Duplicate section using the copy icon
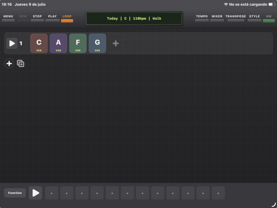The height and width of the screenshot is (208, 277). point(20,63)
